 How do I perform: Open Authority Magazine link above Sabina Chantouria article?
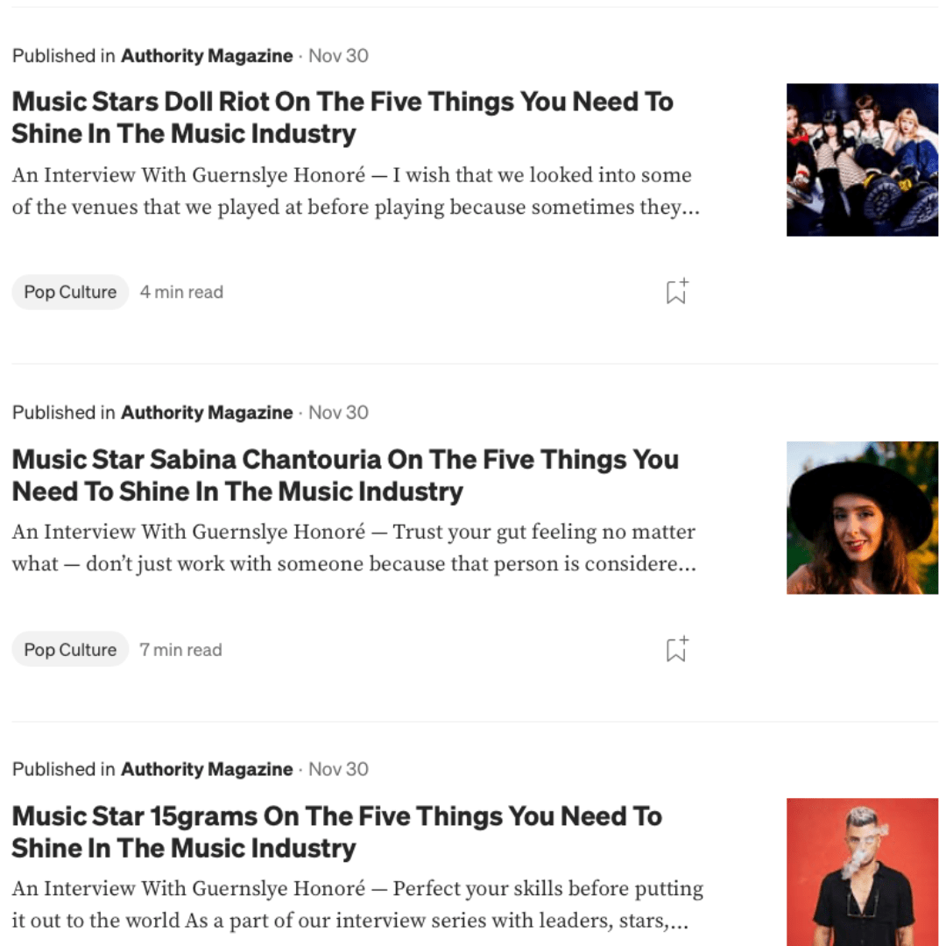coord(207,413)
